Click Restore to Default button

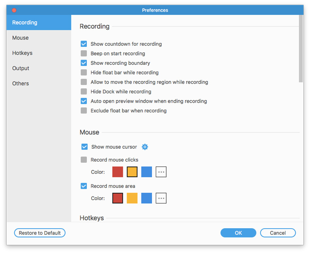pos(40,233)
